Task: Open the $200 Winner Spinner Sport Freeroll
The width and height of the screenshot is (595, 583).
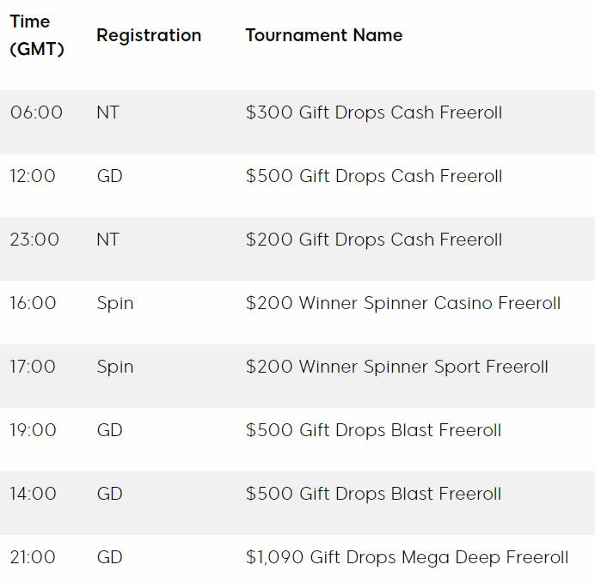Action: [397, 367]
